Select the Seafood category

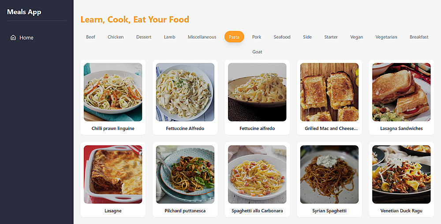282,37
